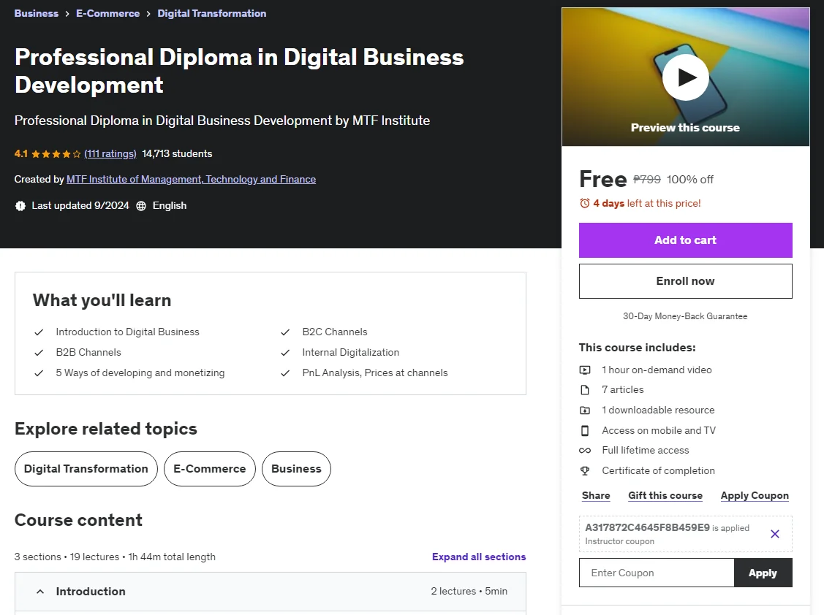The height and width of the screenshot is (615, 824).
Task: Click the Enroll now button
Action: pos(685,281)
